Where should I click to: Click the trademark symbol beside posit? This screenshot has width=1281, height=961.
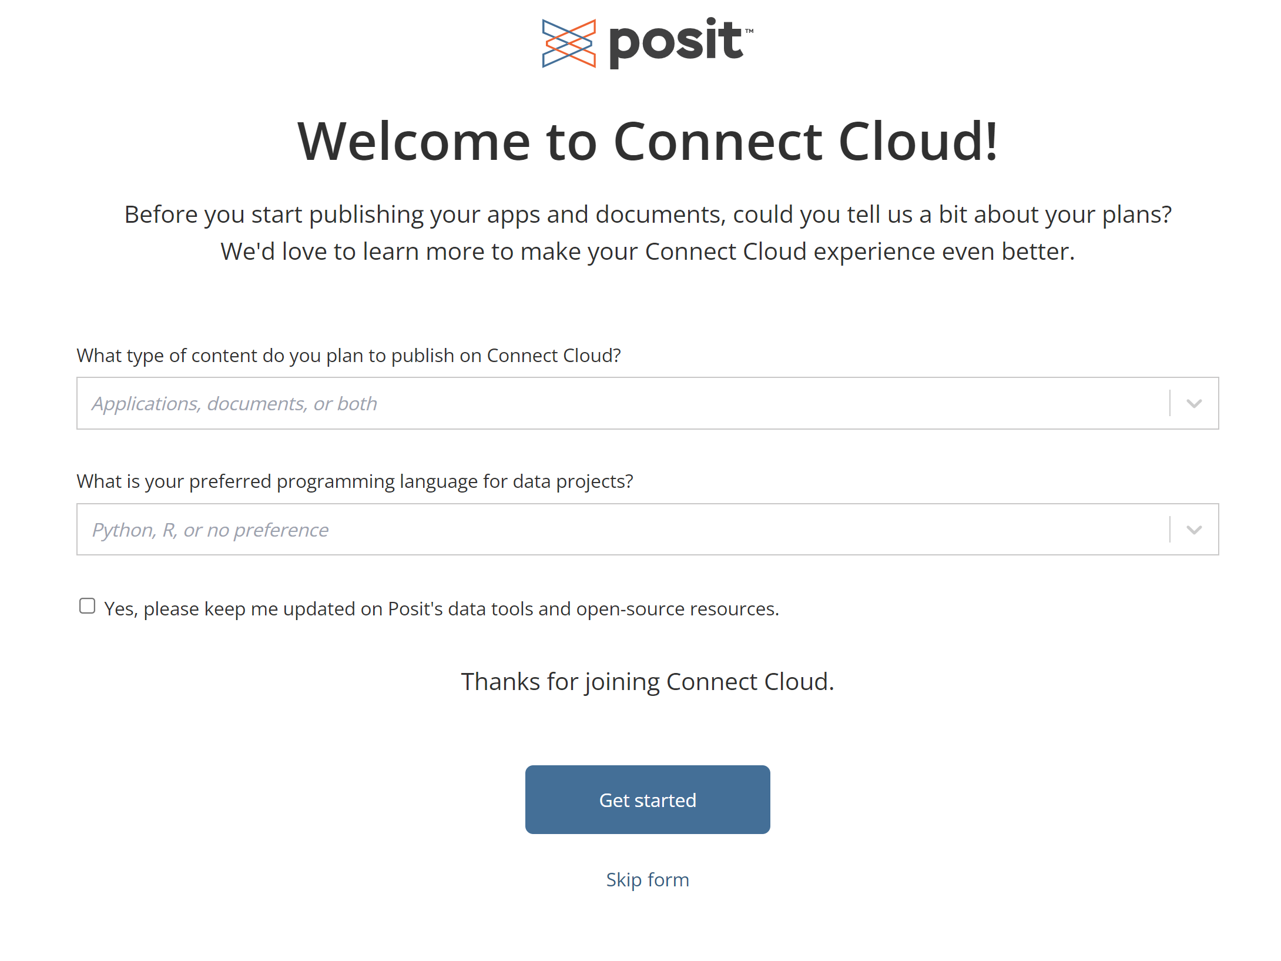pos(749,31)
